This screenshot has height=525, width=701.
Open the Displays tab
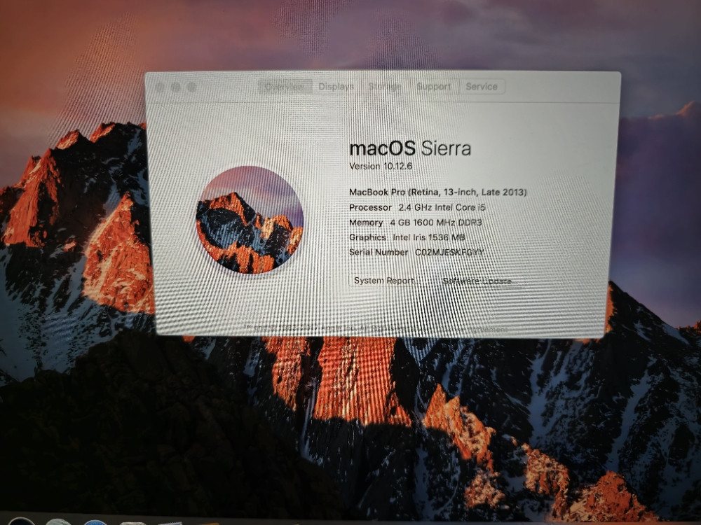[x=336, y=87]
